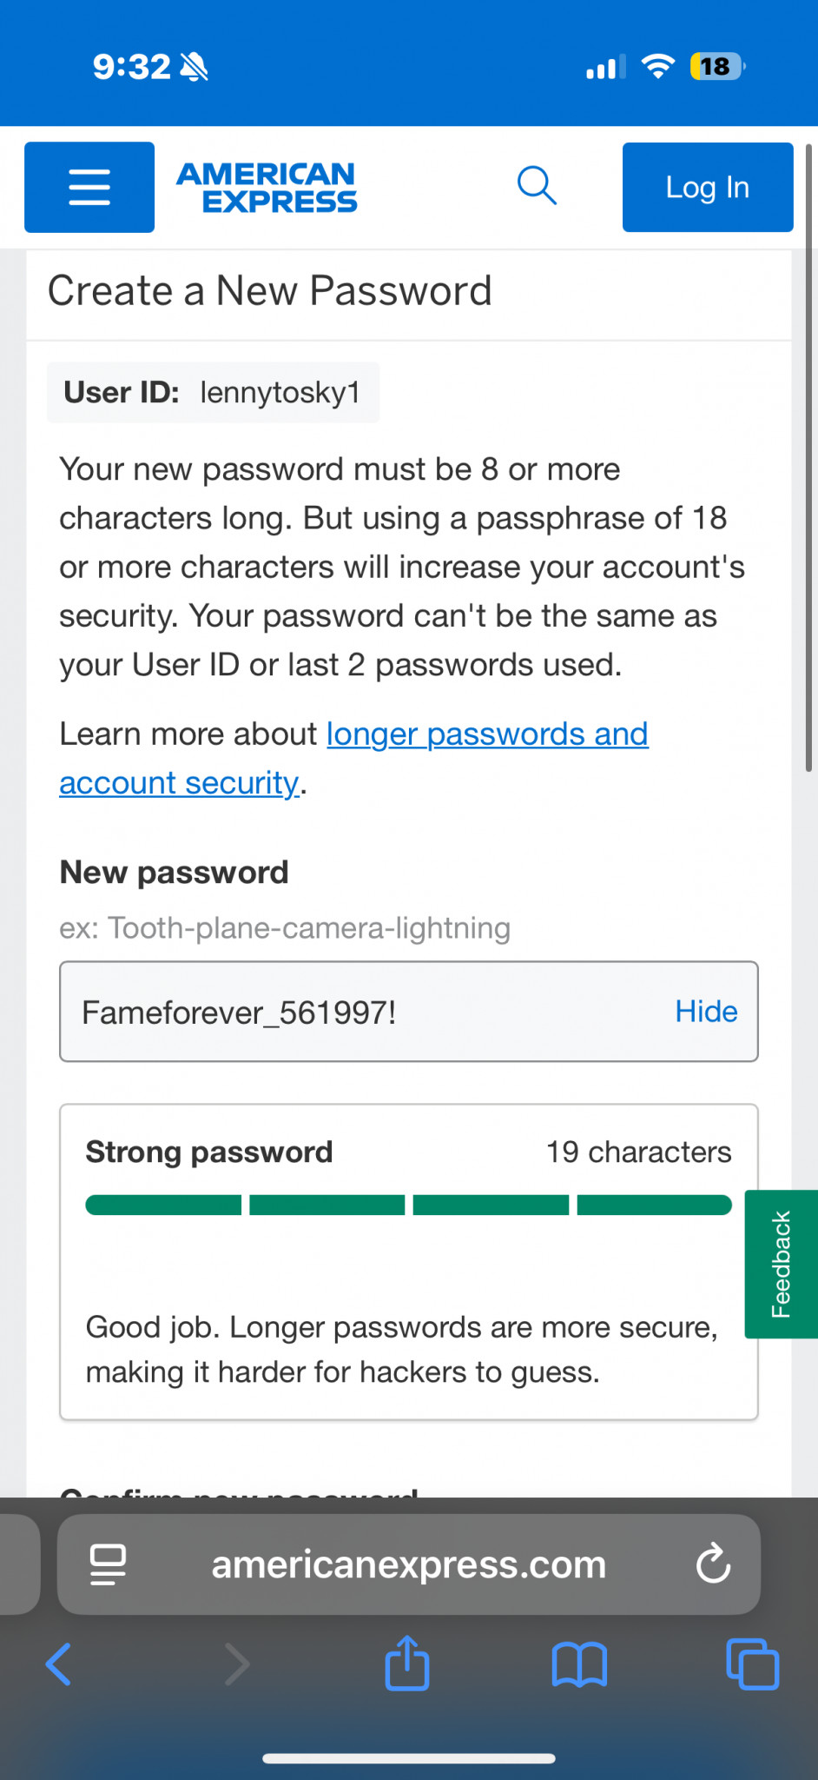
Task: Go back to previous page
Action: point(59,1664)
